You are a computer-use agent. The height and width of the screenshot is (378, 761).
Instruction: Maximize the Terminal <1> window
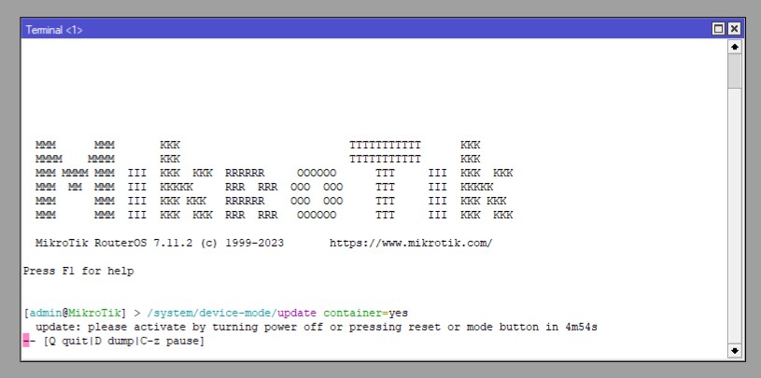click(x=719, y=29)
